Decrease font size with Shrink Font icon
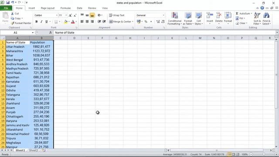 pyautogui.click(x=75, y=15)
